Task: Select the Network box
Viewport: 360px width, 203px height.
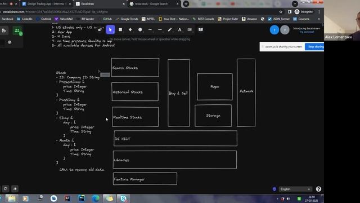Action: (x=246, y=92)
